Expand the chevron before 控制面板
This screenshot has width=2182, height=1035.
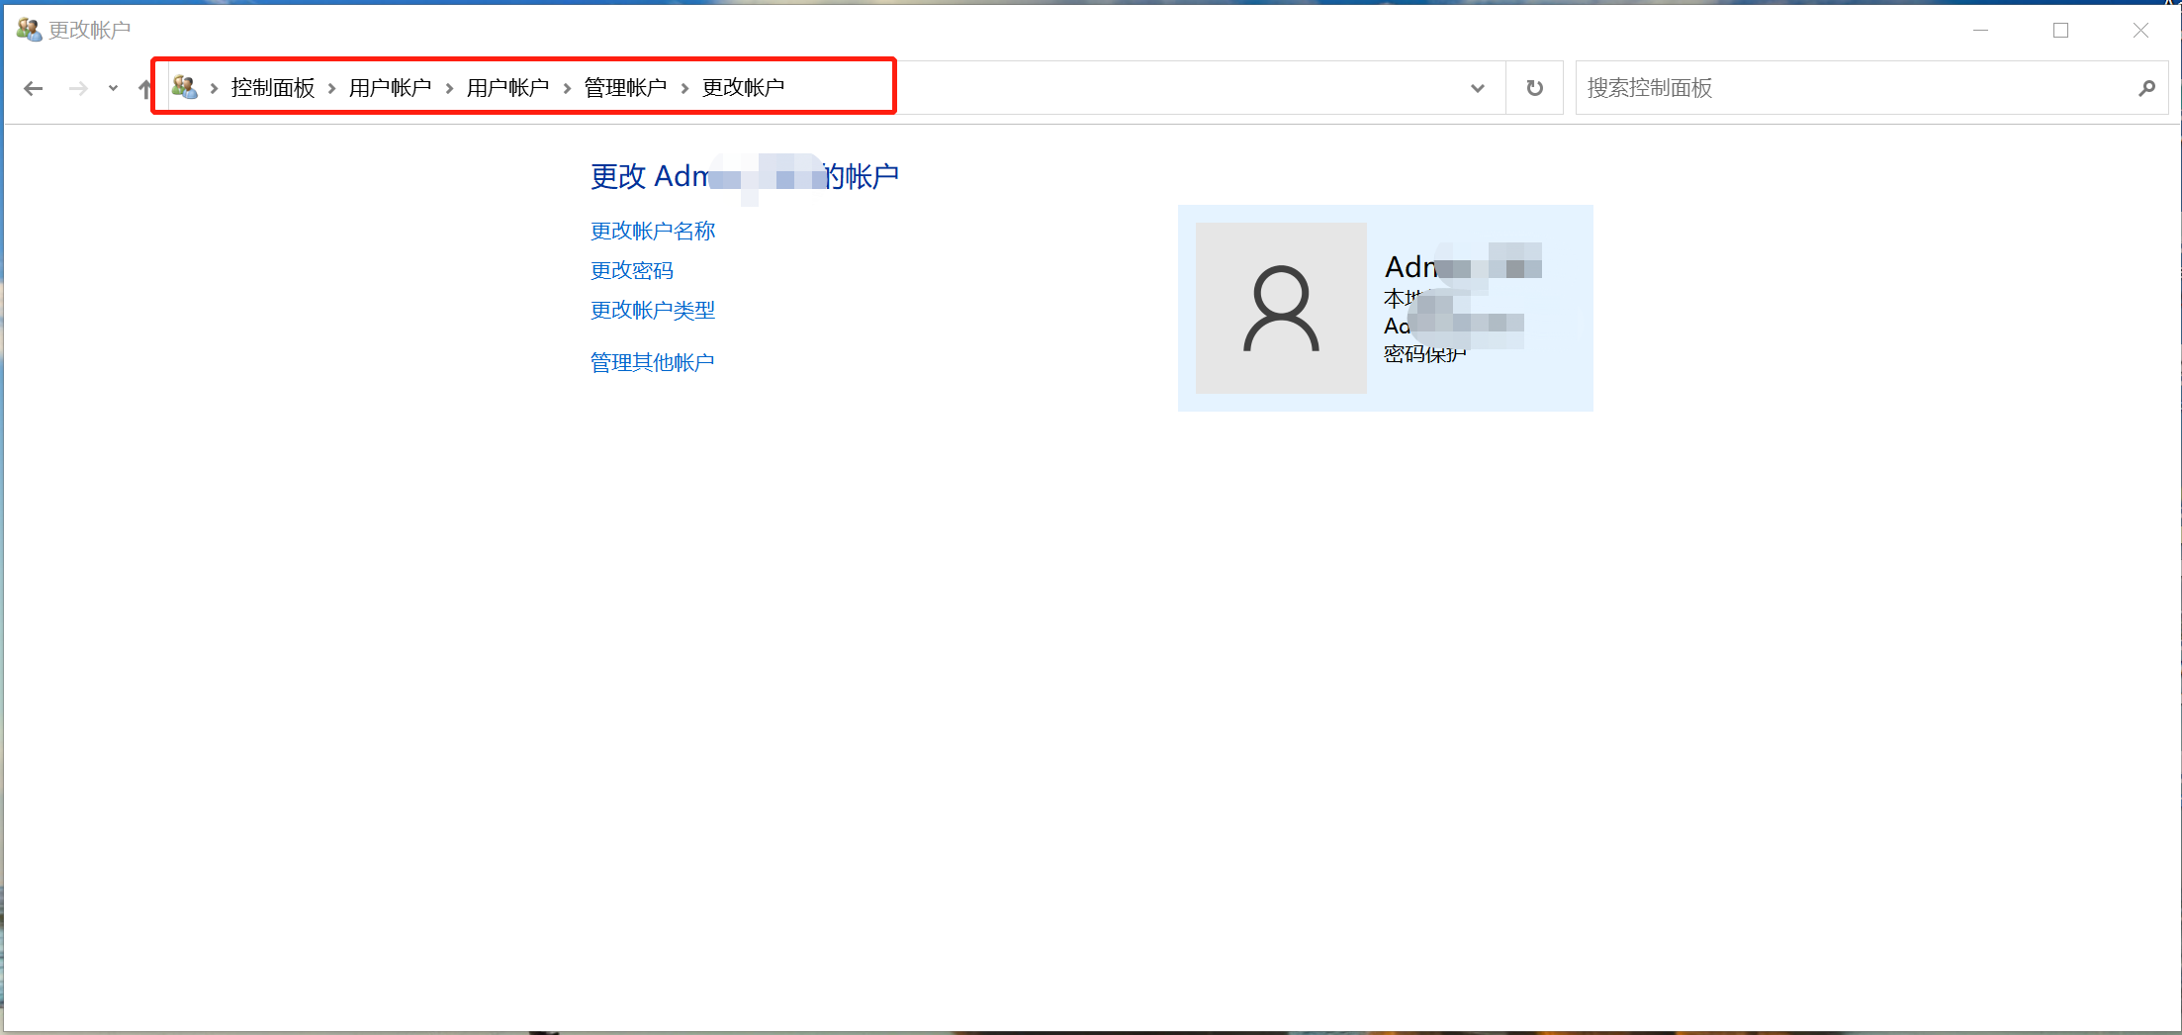pos(214,88)
